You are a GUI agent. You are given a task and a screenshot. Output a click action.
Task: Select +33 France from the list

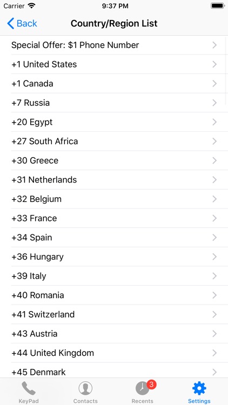pyautogui.click(x=114, y=218)
